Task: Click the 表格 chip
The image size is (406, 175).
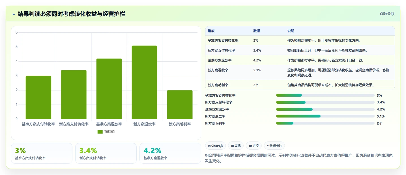Action: tap(236, 146)
